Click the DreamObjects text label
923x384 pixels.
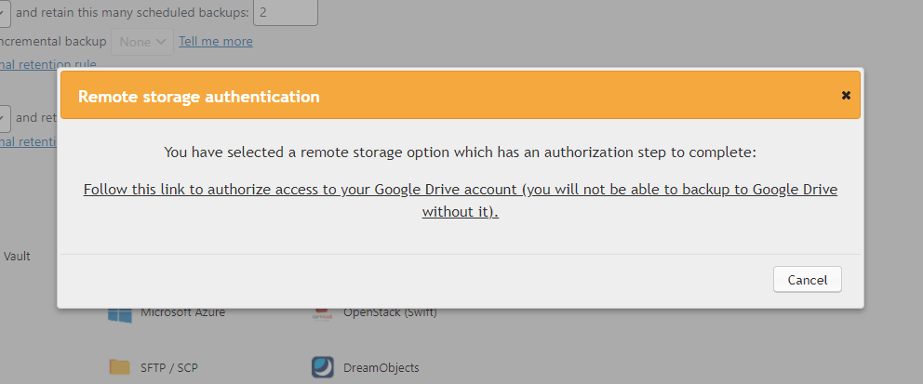(381, 368)
